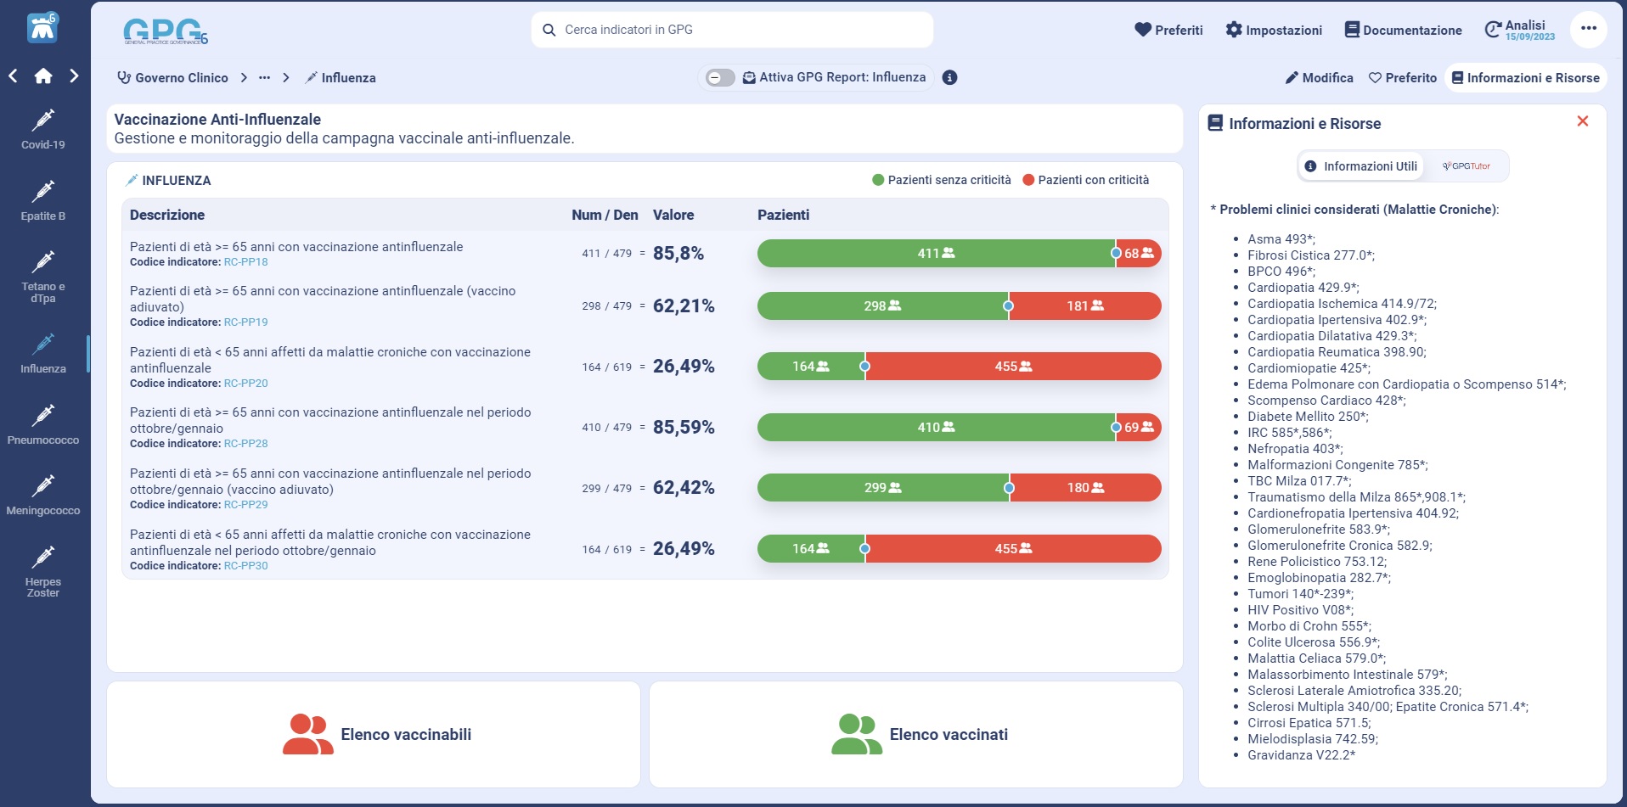Open indicator link RC-PP18
1627x807 pixels.
[x=245, y=262]
